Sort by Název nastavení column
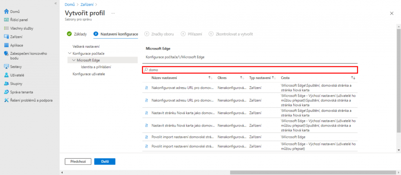Image resolution: width=401 pixels, height=175 pixels. click(x=210, y=78)
